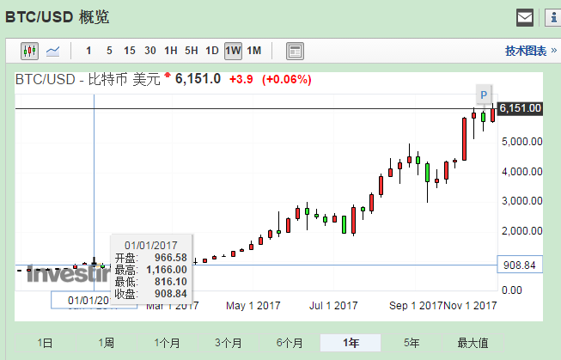
Task: Switch range to 5年
Action: (412, 343)
